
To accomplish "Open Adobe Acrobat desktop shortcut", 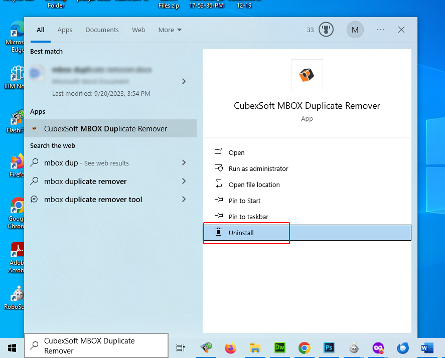I will (x=17, y=258).
